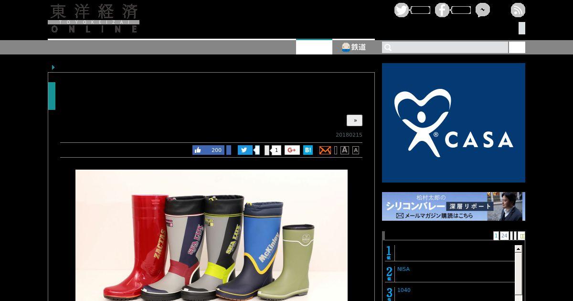This screenshot has height=301, width=573.
Task: Open the CASA advertisement banner
Action: coord(454,123)
